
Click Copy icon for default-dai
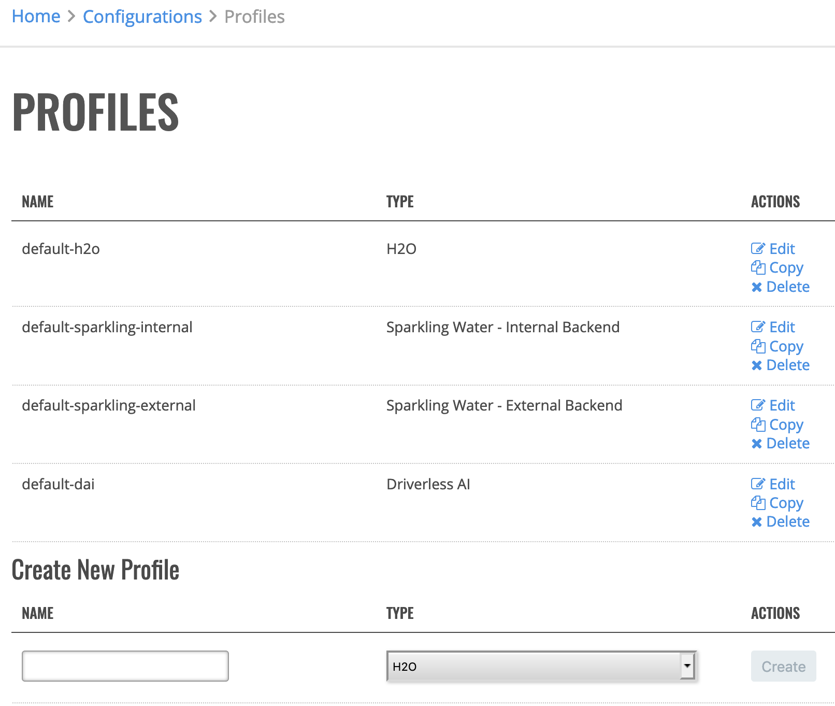[x=758, y=503]
